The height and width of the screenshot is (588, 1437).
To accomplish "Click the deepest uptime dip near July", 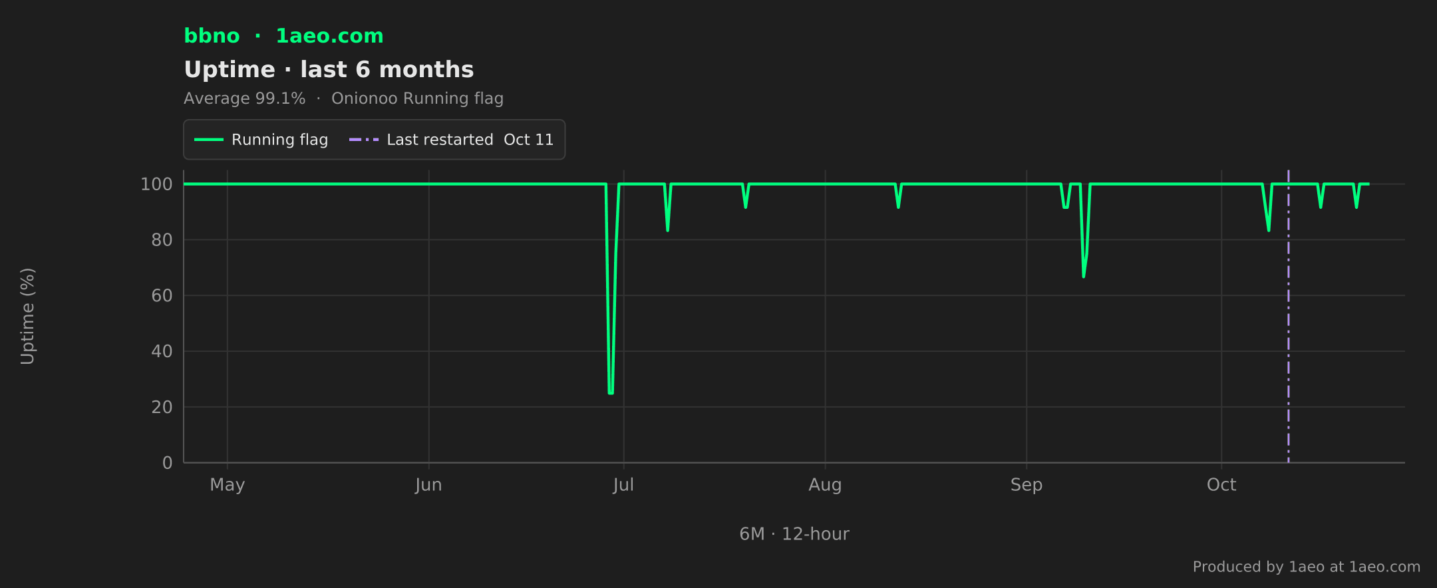I will (x=611, y=392).
